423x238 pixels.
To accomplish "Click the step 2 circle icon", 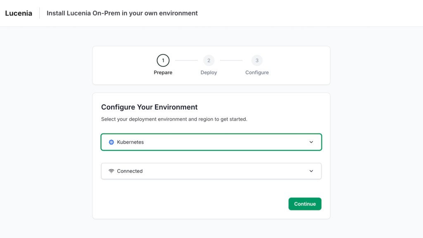I will (209, 61).
